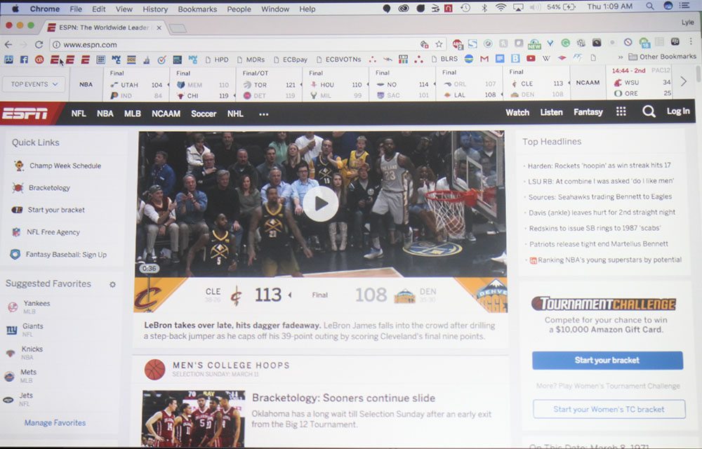Open the Apple menu
Image resolution: width=702 pixels, height=449 pixels.
(x=15, y=8)
